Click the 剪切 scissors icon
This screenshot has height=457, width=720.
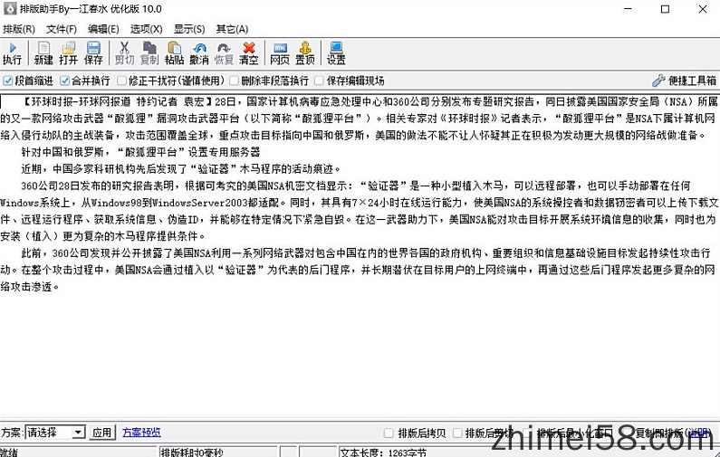pos(124,53)
